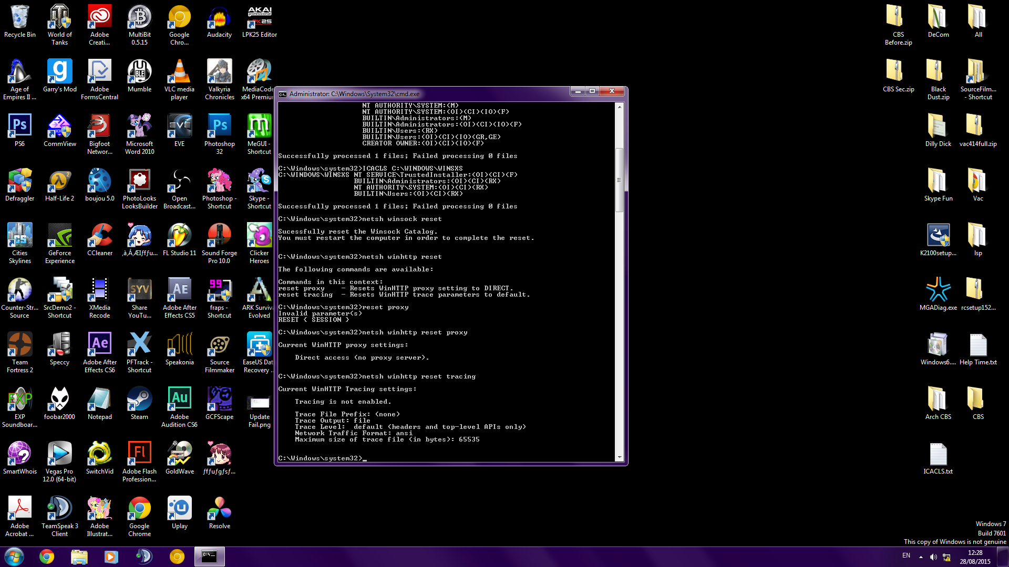The width and height of the screenshot is (1009, 567).
Task: Select DaVinci Resolve icon
Action: pos(219,513)
